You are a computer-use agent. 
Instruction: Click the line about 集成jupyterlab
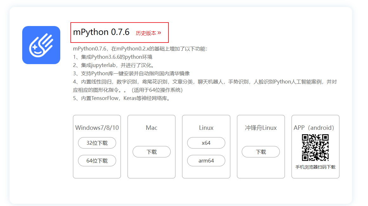(x=114, y=65)
